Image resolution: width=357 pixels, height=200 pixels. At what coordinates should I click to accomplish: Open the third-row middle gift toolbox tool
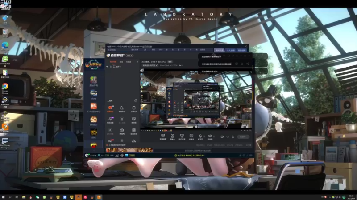click(x=122, y=131)
